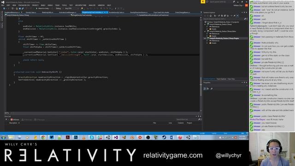Switch to the RelativityUtils.cs tab

pyautogui.click(x=47, y=12)
